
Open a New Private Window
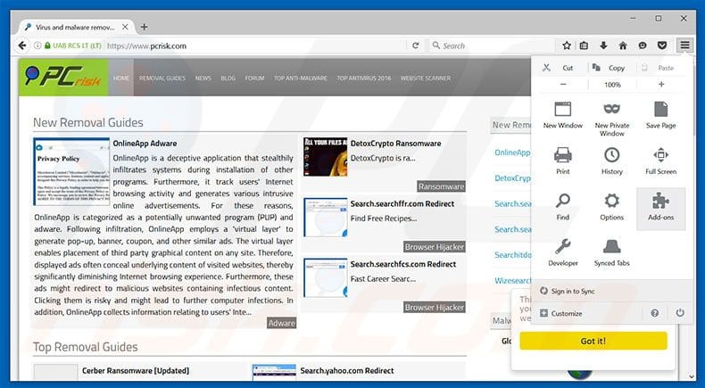point(611,120)
